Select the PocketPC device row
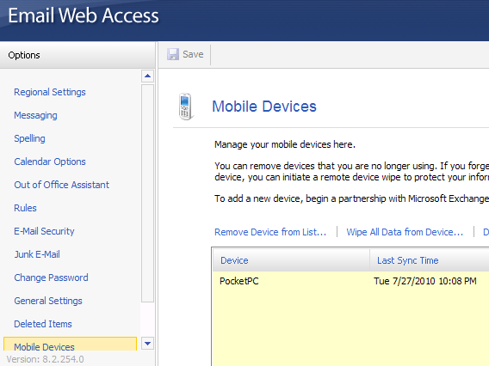489x366 pixels. 351,281
